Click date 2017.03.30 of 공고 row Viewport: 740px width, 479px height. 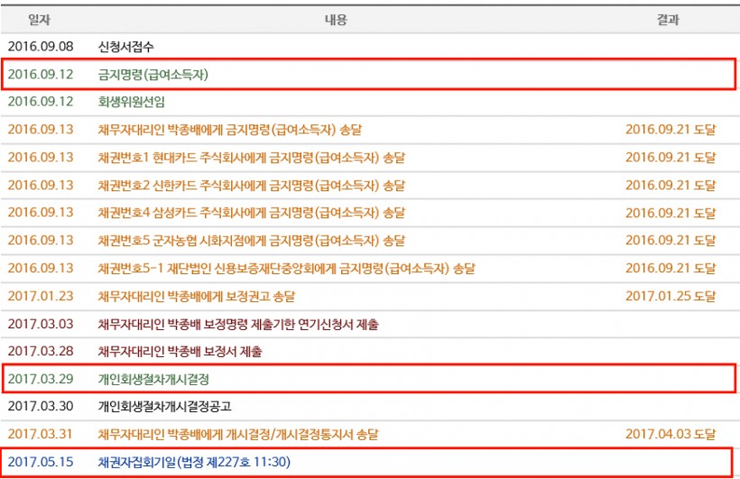[x=41, y=406]
